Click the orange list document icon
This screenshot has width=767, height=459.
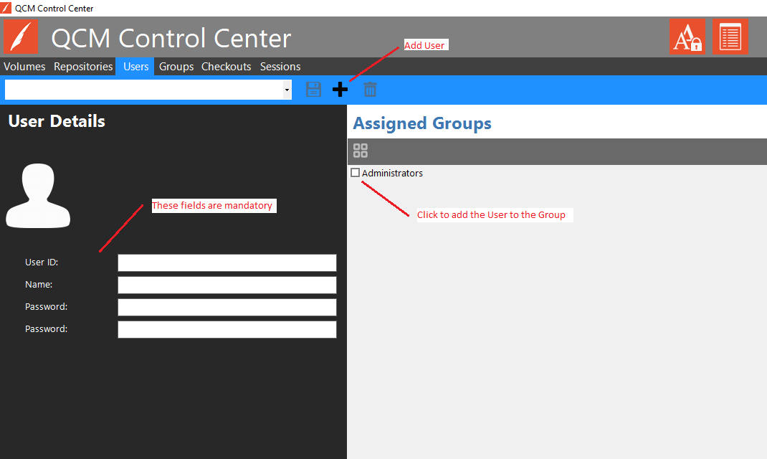pyautogui.click(x=730, y=37)
